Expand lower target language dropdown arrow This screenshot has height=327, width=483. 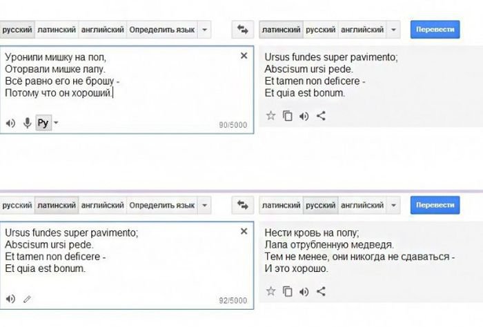point(393,205)
